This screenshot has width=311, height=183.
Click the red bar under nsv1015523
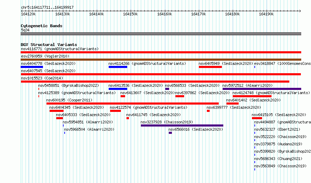(x=155, y=82)
